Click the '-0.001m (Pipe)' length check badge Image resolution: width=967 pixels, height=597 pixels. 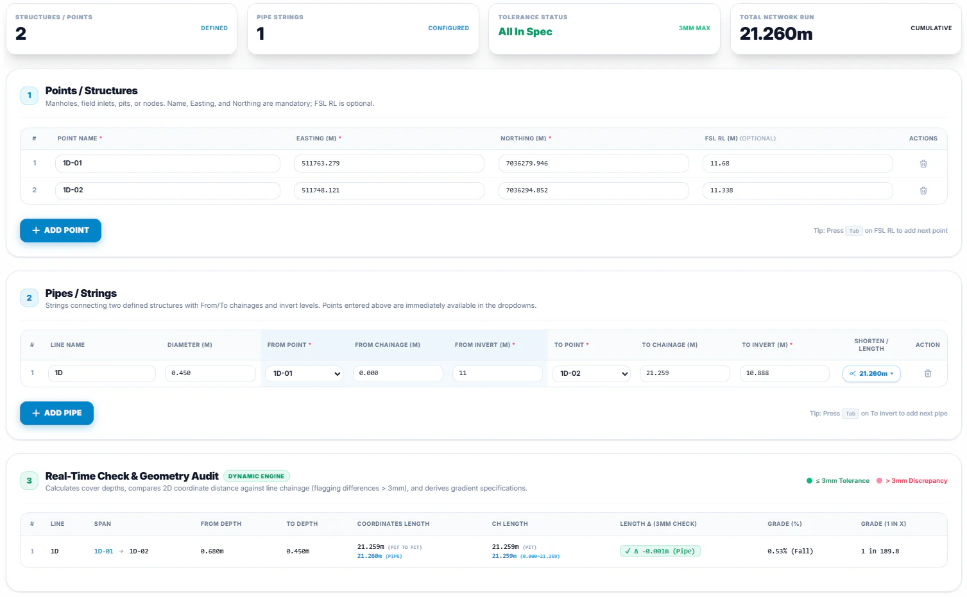(660, 551)
